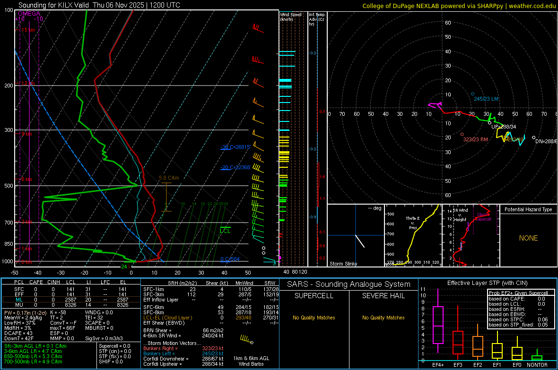Viewport: 558px width, 370px height.
Task: Click the Bunkers Left storm motion
Action: 183,353
